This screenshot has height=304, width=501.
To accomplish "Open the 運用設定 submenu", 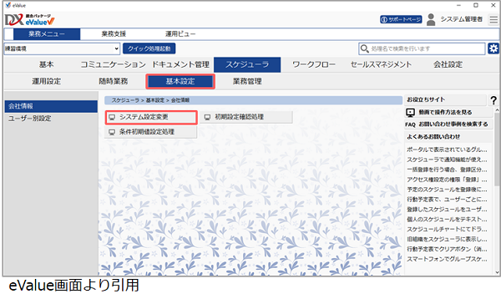I will [46, 82].
